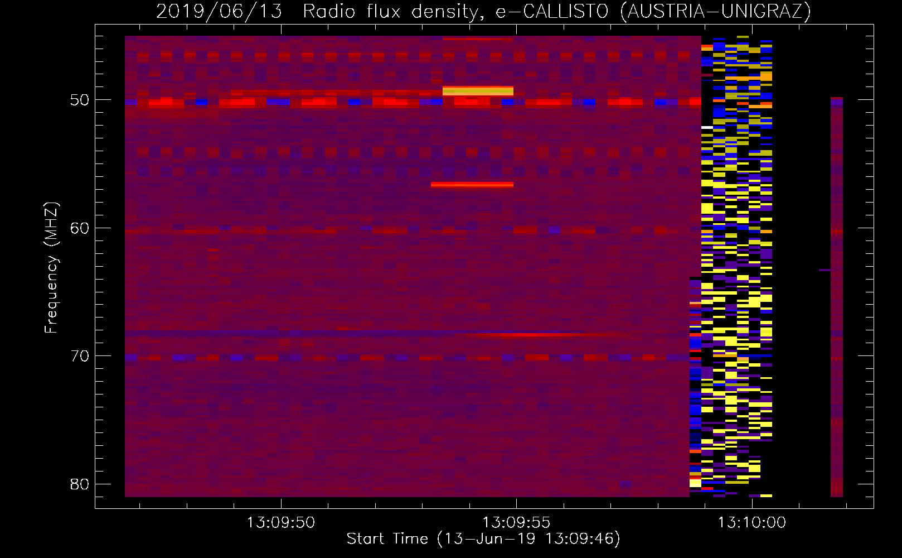Click the 13:09:55 time tick label
The width and height of the screenshot is (902, 558).
coord(516,523)
